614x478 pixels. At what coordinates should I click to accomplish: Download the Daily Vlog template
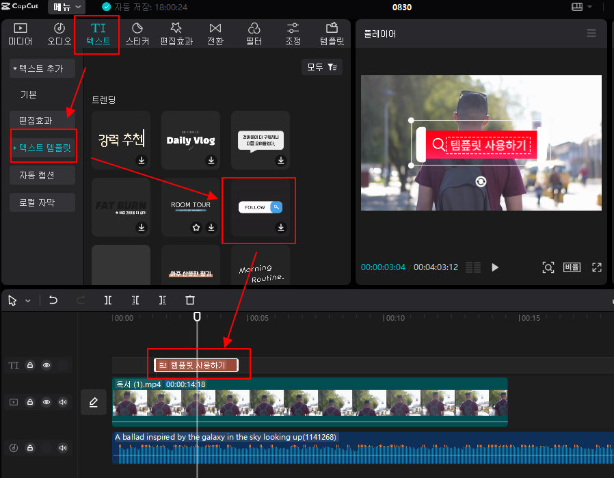pyautogui.click(x=211, y=161)
